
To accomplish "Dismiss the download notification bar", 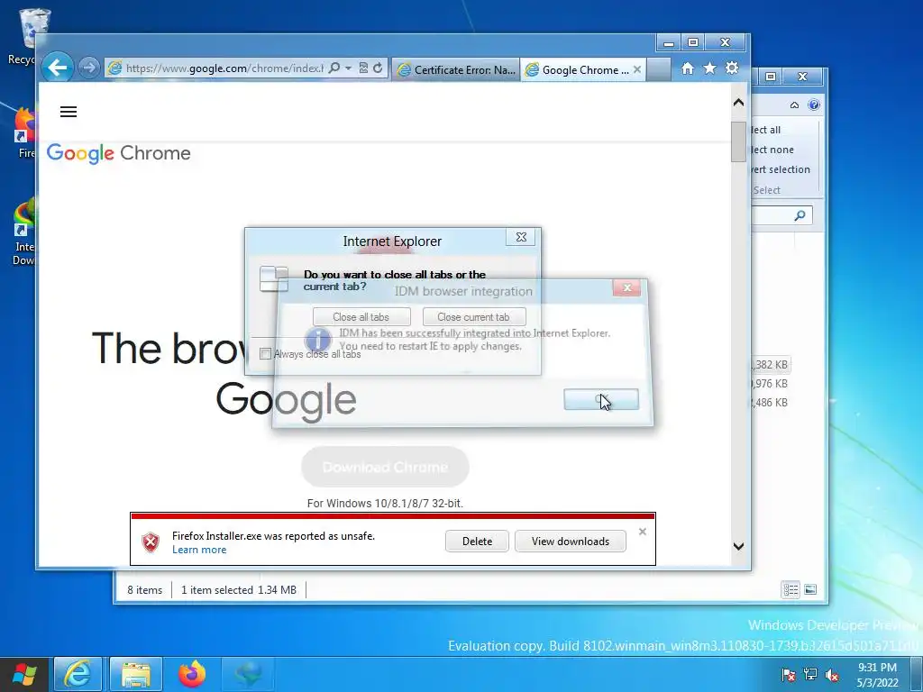I will [x=642, y=532].
